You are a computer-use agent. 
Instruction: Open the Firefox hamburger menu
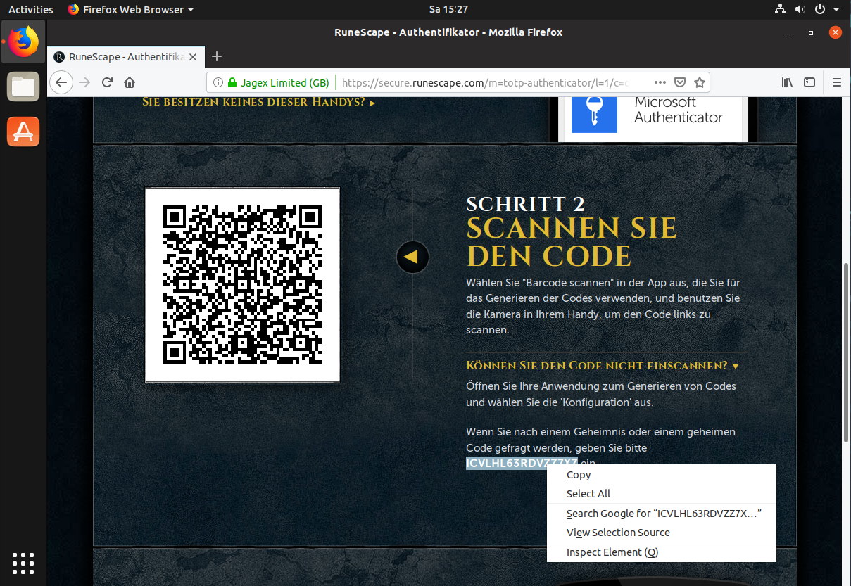coord(837,82)
